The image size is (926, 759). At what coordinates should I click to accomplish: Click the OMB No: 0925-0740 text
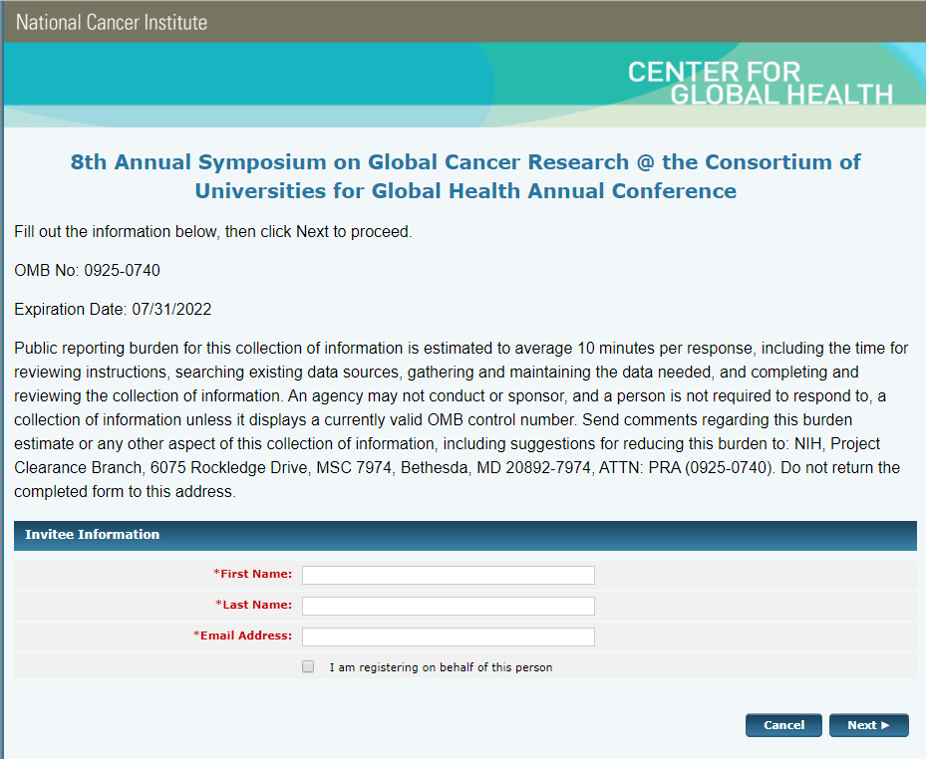click(88, 271)
